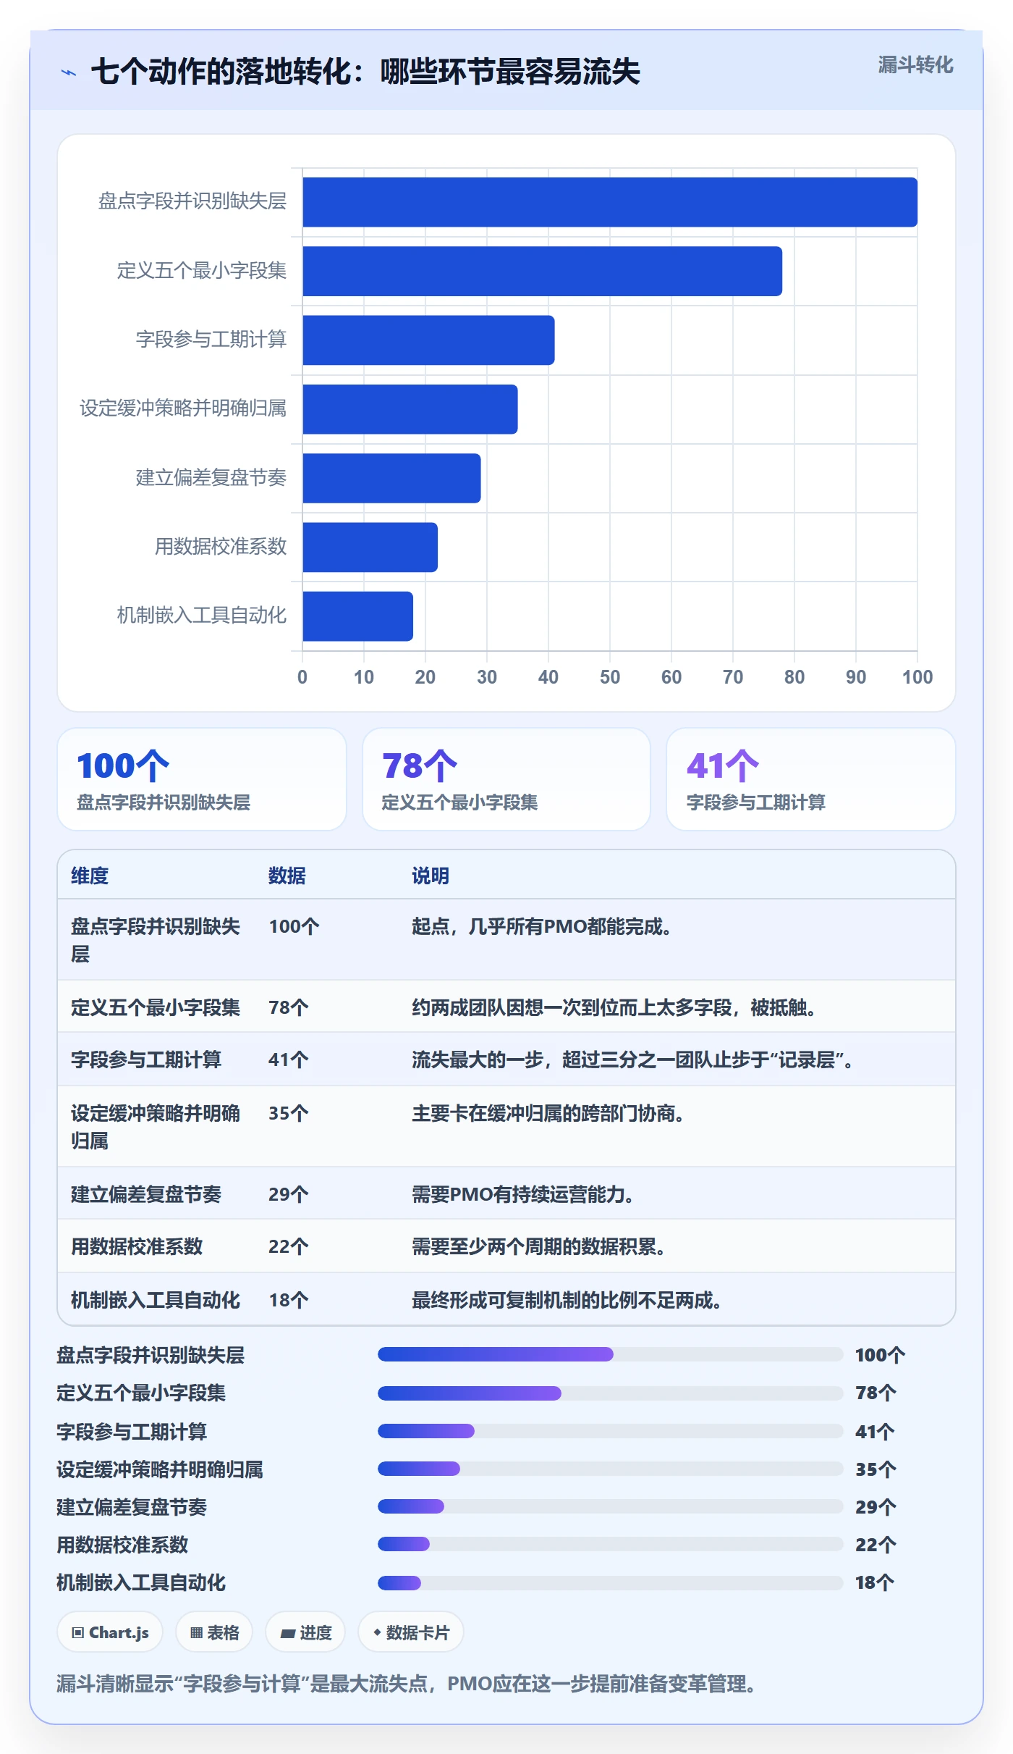Click the 盘点字段并识别缺失层 chart bar
1013x1754 pixels.
[610, 202]
